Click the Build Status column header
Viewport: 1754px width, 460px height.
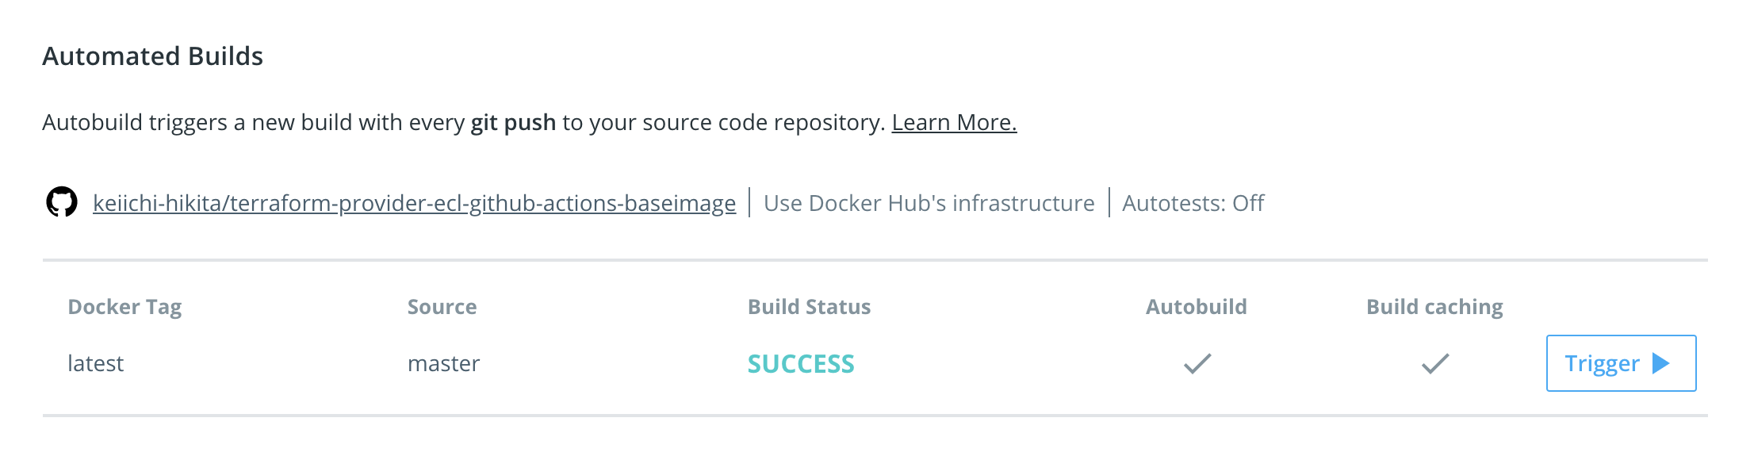[810, 307]
